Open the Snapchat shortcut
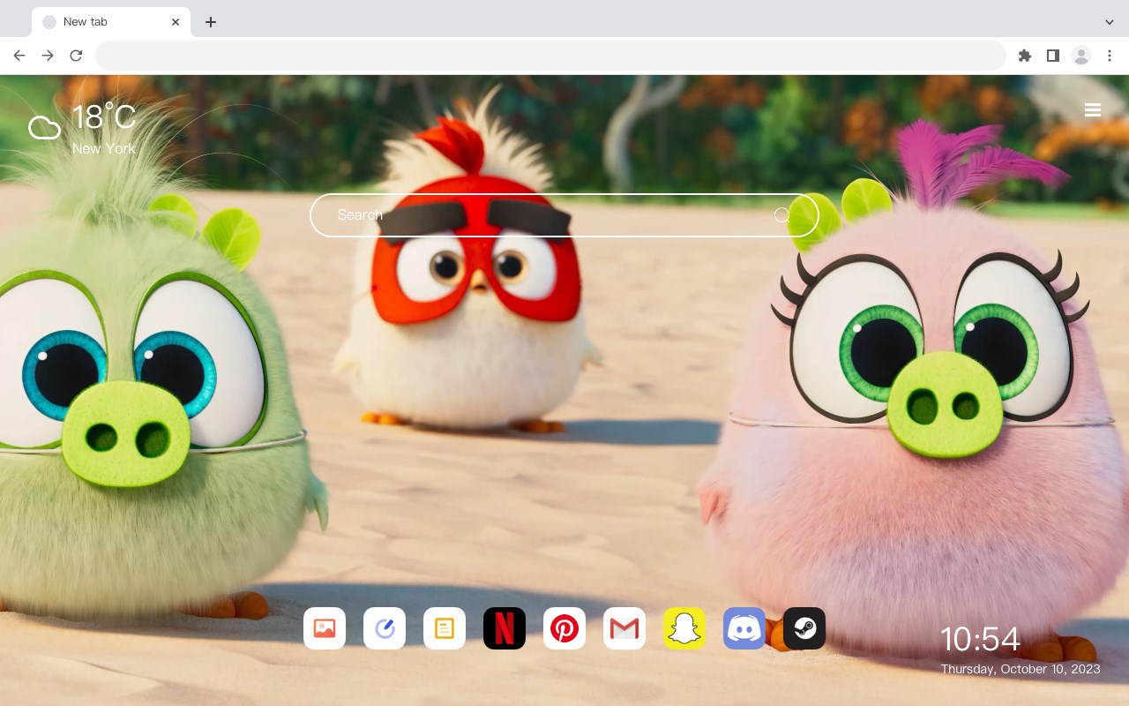Viewport: 1129px width, 706px height. click(x=684, y=628)
